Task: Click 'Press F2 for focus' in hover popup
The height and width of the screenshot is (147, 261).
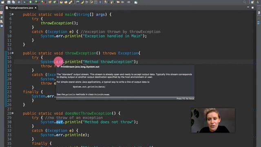Action: coord(185,99)
